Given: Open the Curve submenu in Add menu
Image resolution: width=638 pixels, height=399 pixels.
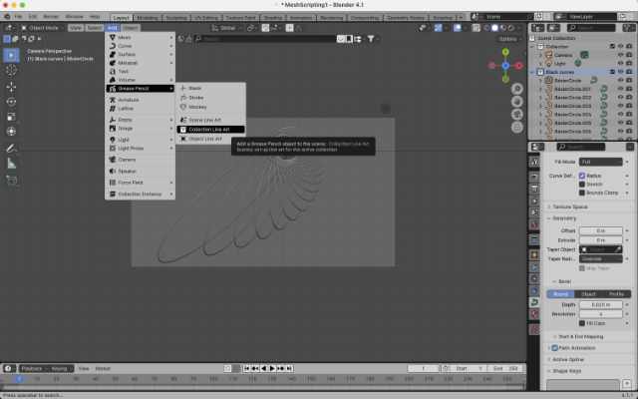Looking at the screenshot, I should (x=141, y=46).
